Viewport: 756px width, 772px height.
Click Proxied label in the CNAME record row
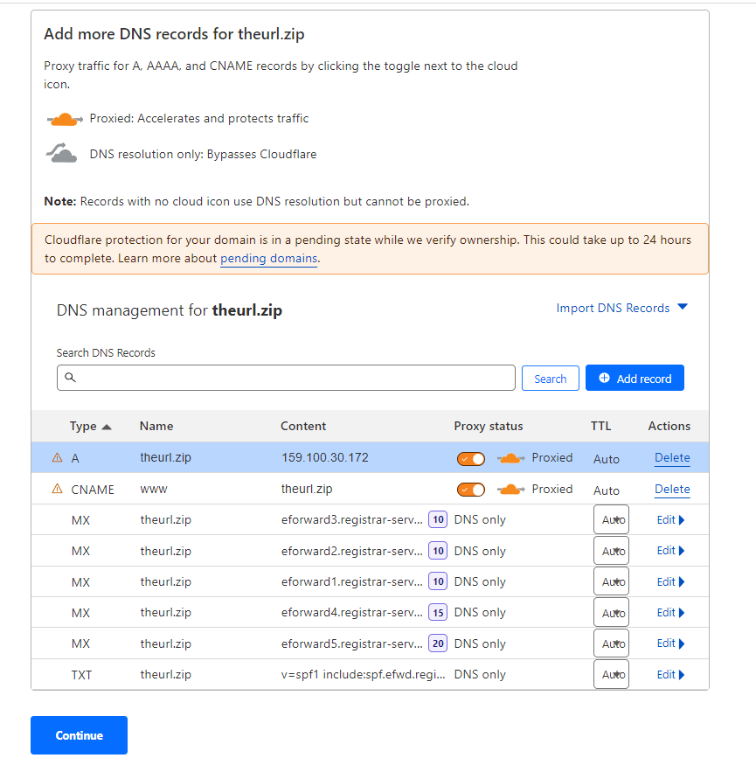pyautogui.click(x=552, y=489)
